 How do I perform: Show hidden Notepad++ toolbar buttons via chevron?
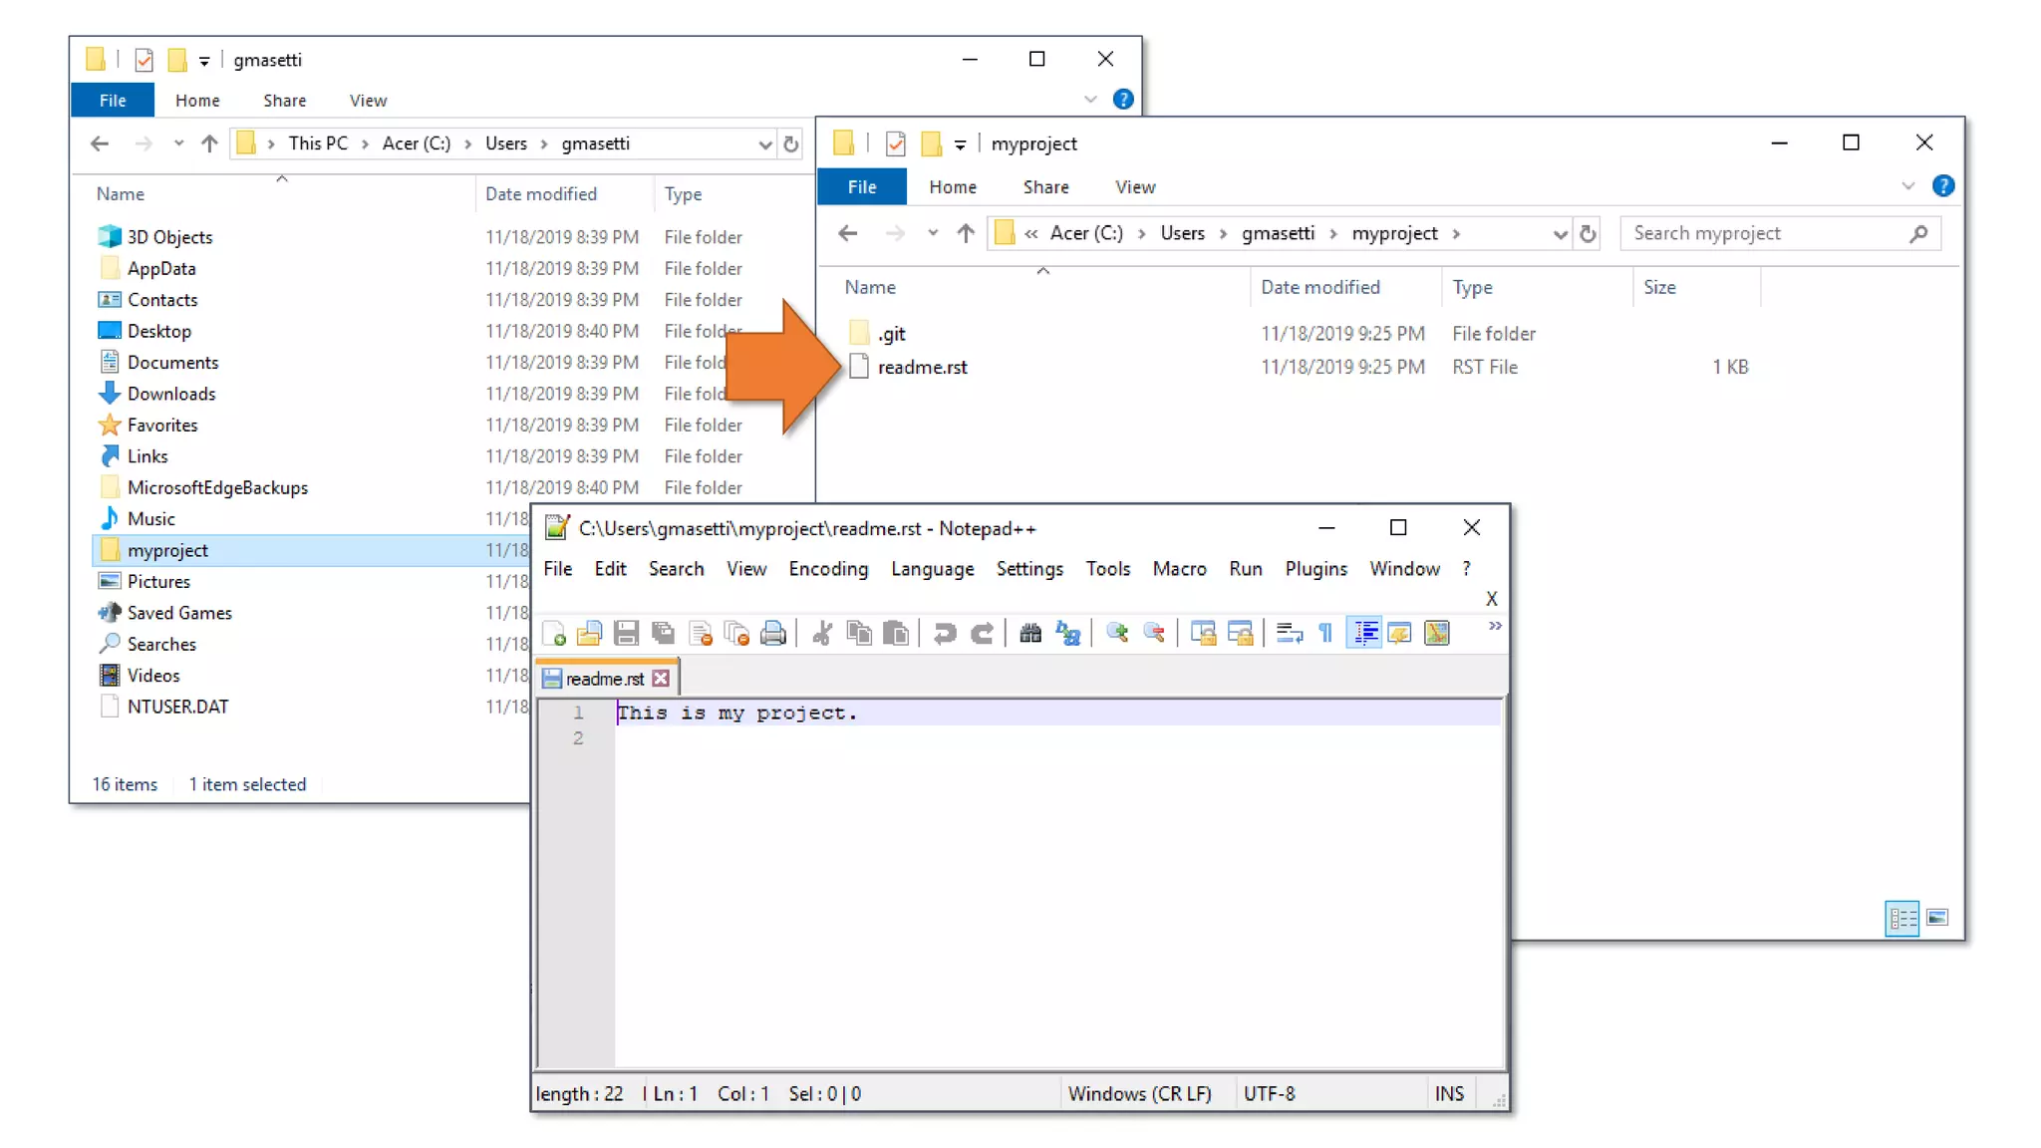click(1495, 626)
